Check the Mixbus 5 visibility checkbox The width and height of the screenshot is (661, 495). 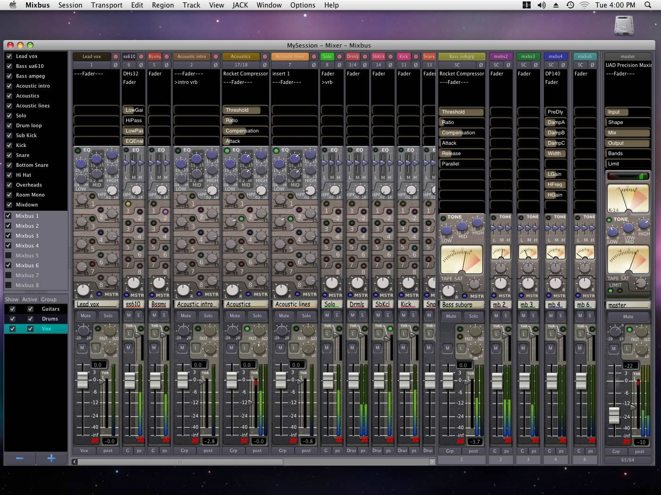pyautogui.click(x=8, y=256)
